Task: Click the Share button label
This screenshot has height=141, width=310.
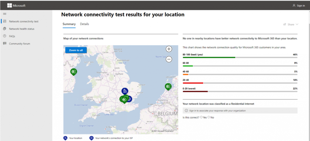Action: pyautogui.click(x=291, y=25)
